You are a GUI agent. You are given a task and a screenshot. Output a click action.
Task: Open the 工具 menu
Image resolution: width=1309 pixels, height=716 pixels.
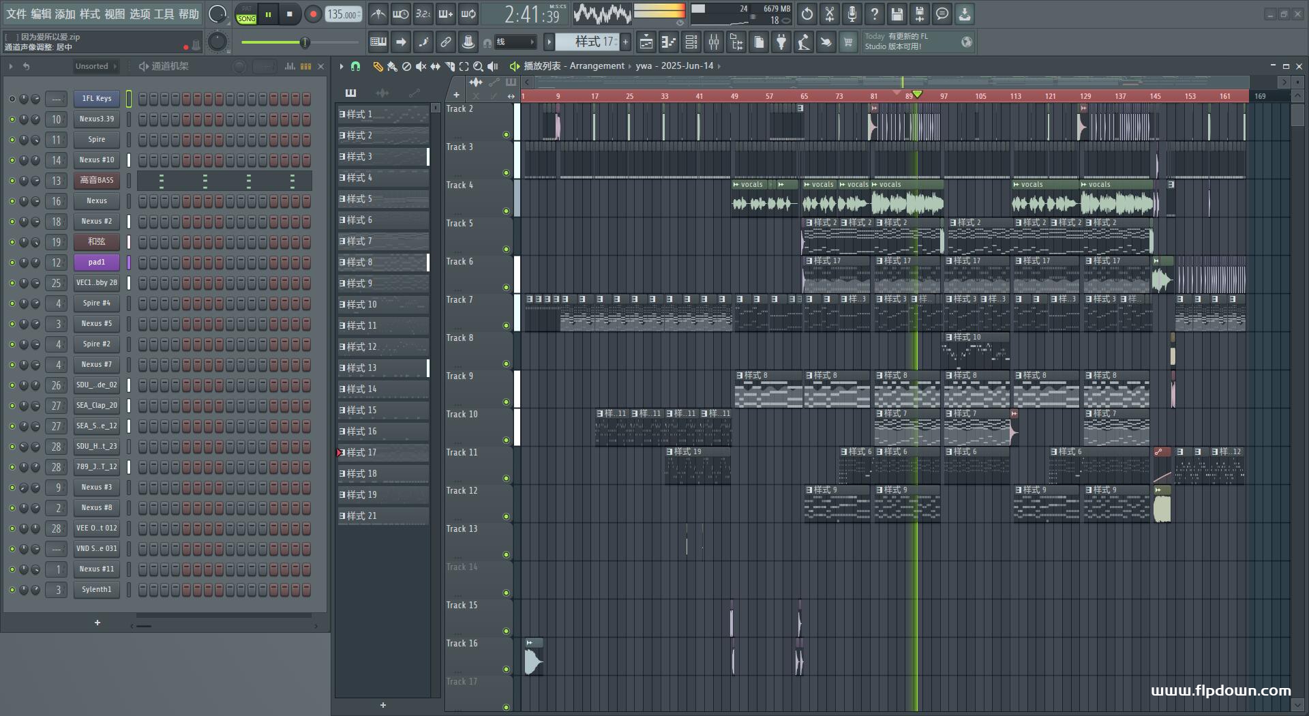(x=164, y=14)
